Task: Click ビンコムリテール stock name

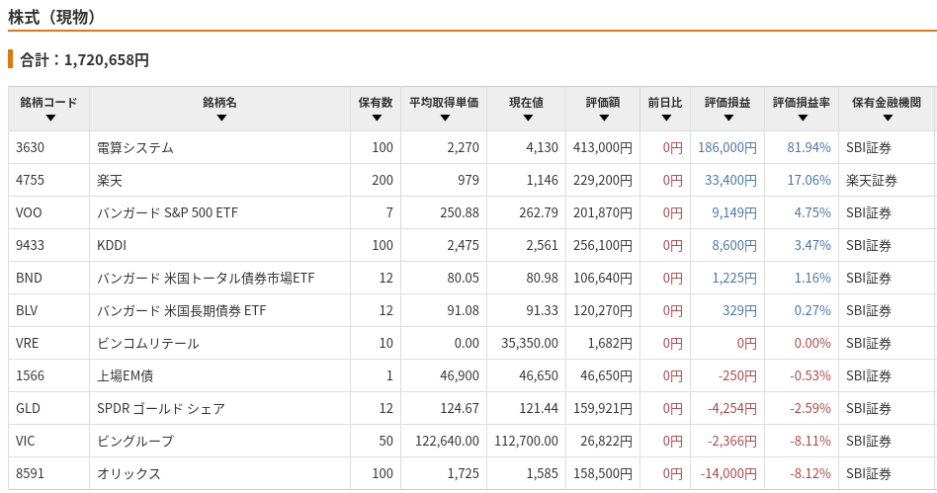Action: click(148, 343)
